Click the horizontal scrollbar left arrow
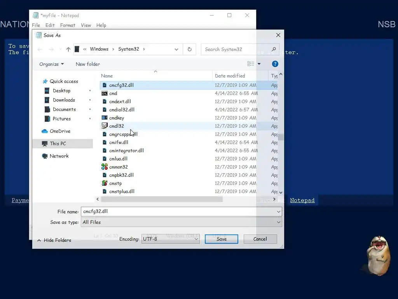The image size is (398, 299). (x=98, y=199)
